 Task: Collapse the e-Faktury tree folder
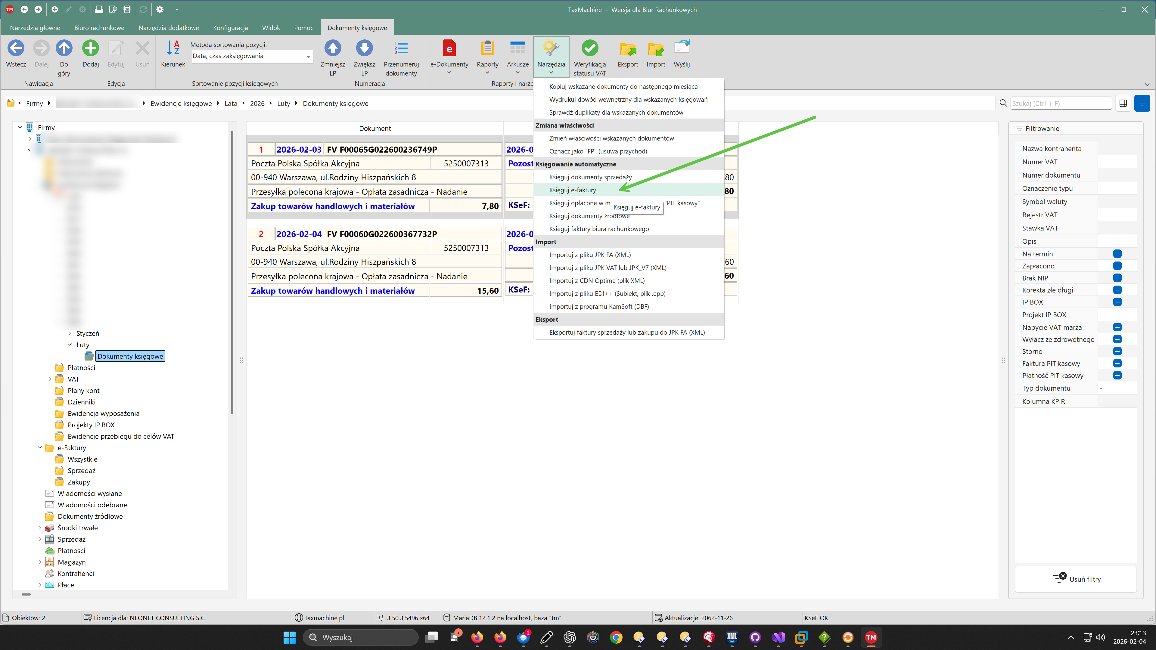pos(39,448)
